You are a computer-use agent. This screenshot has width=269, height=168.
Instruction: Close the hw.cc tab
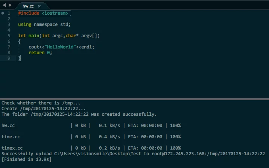(x=39, y=6)
